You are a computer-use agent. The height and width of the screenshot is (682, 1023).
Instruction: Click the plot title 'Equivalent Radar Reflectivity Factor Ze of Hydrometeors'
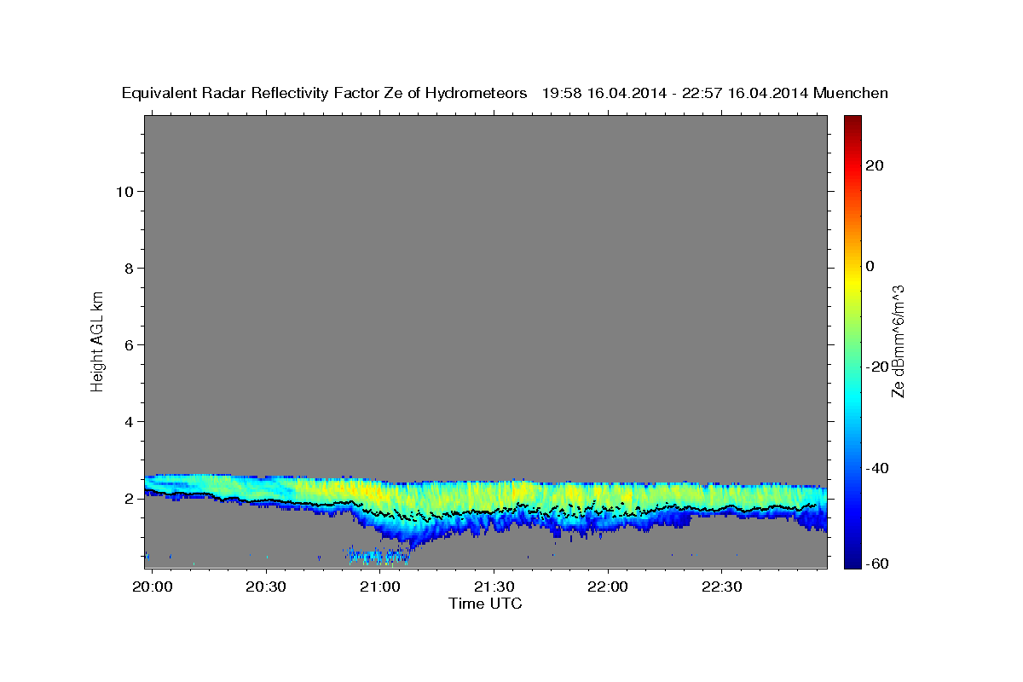point(325,93)
